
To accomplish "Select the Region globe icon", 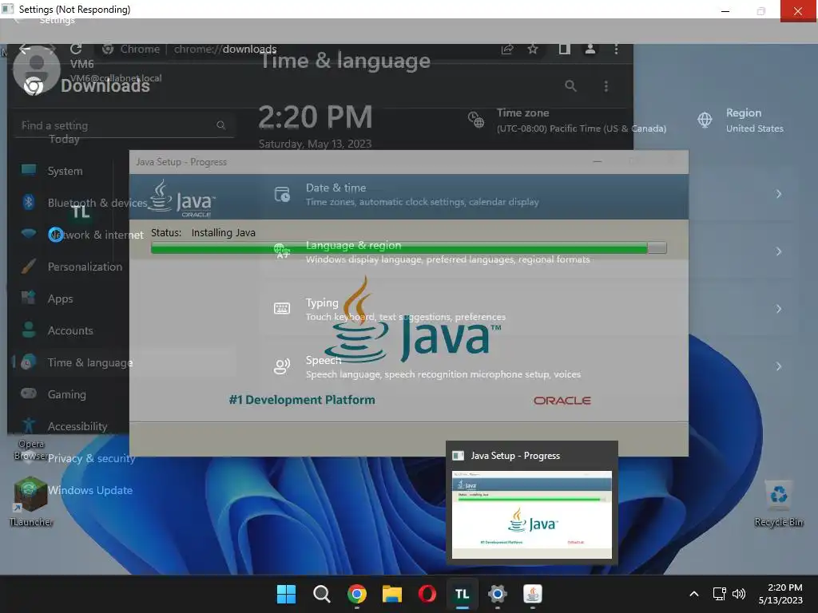I will click(705, 120).
